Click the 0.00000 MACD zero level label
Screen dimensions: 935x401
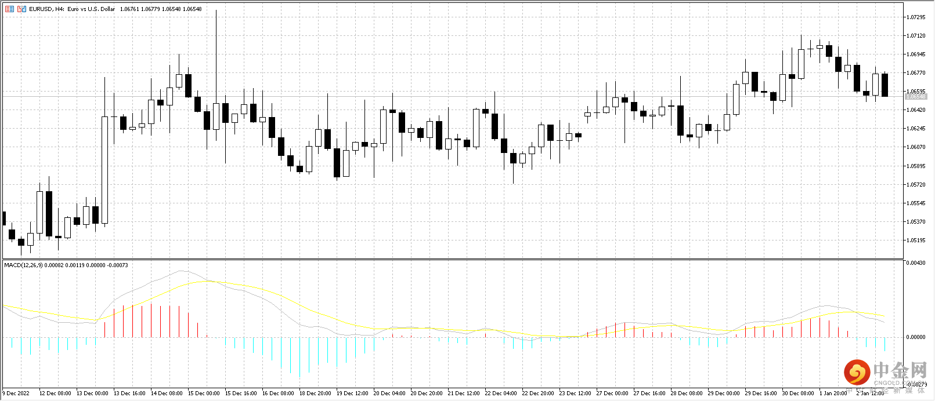[916, 337]
